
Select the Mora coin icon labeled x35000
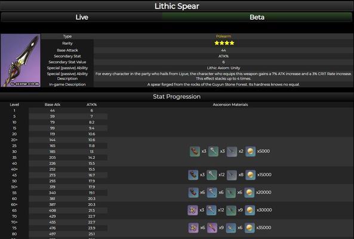[x=250, y=228]
